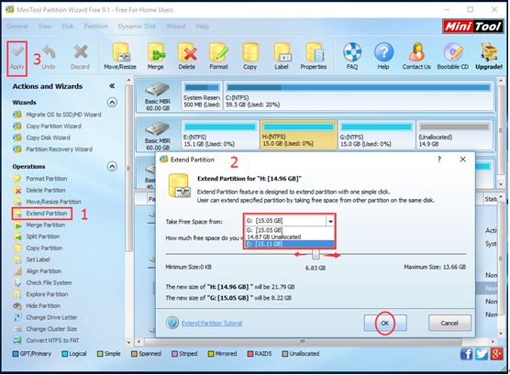
Task: Open the FAQ lifebuoy icon
Action: (352, 57)
